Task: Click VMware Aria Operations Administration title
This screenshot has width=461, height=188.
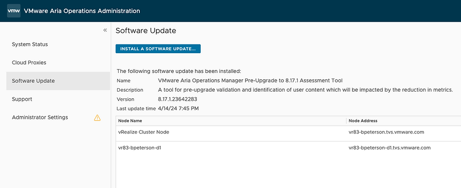Action: [82, 11]
